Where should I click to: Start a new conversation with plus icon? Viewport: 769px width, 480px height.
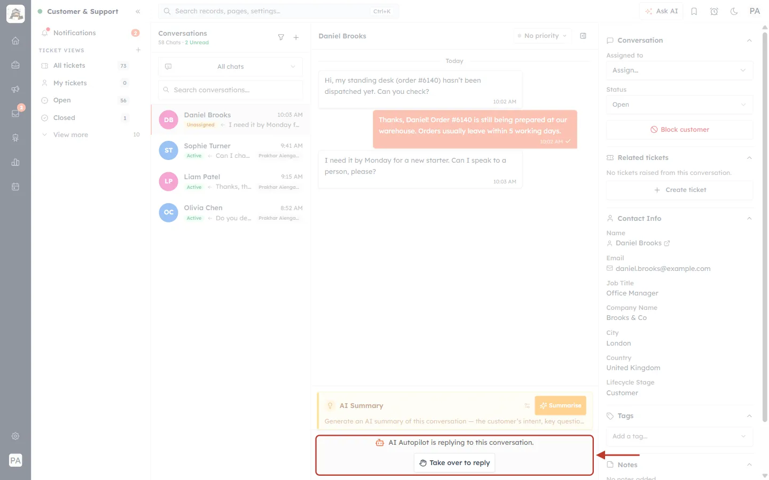click(x=296, y=37)
